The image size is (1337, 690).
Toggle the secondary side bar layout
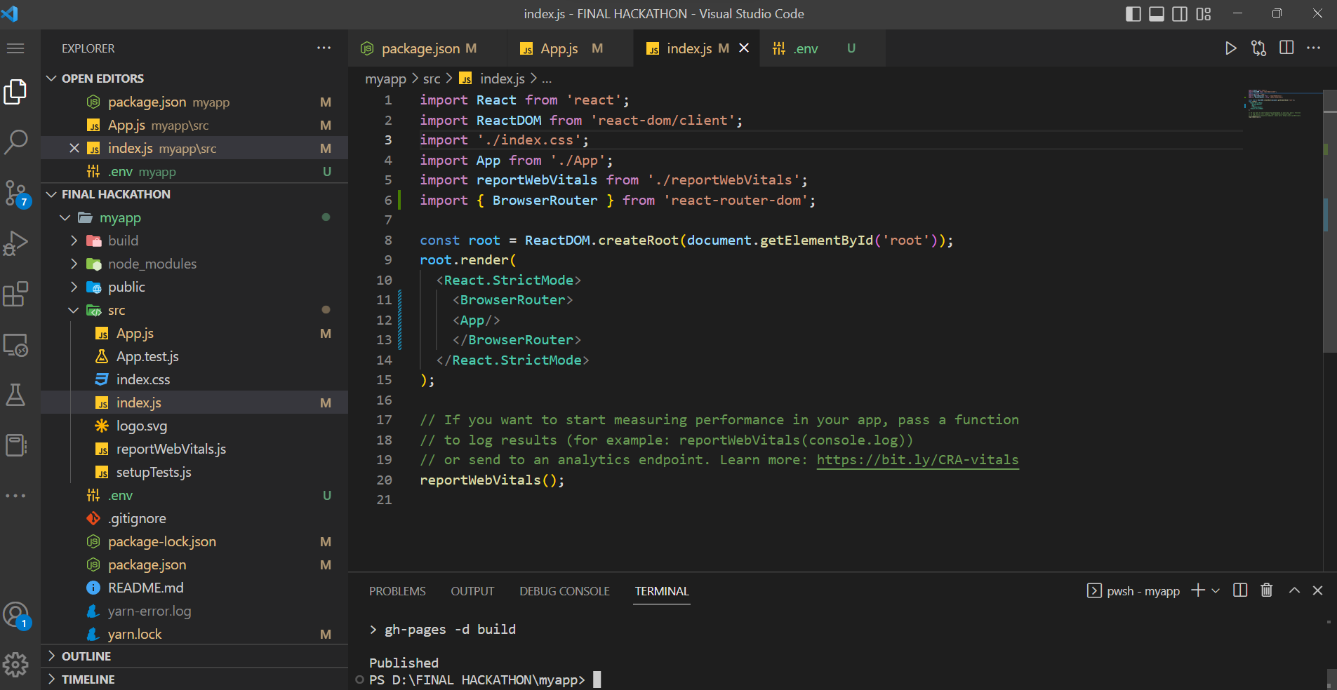1180,14
